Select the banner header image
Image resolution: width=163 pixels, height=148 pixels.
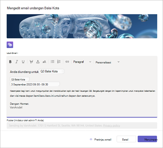[82, 26]
